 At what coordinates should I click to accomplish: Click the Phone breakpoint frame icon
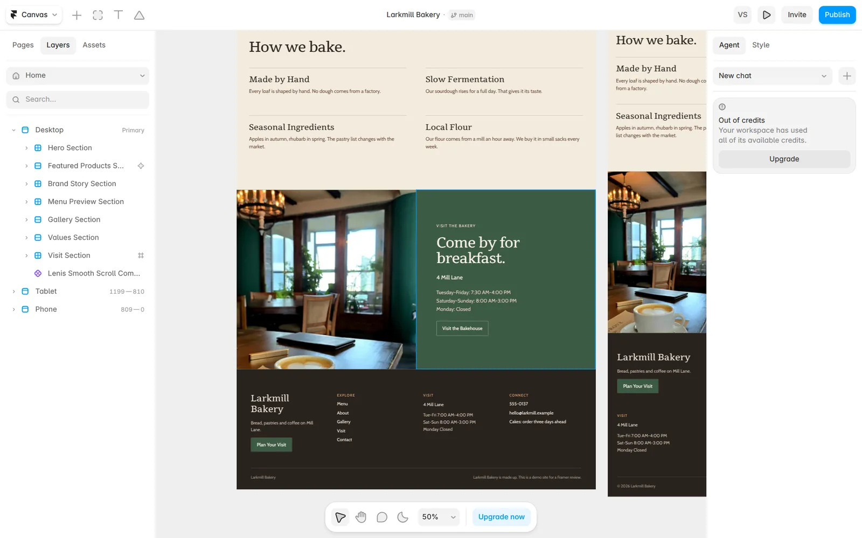[x=25, y=309]
